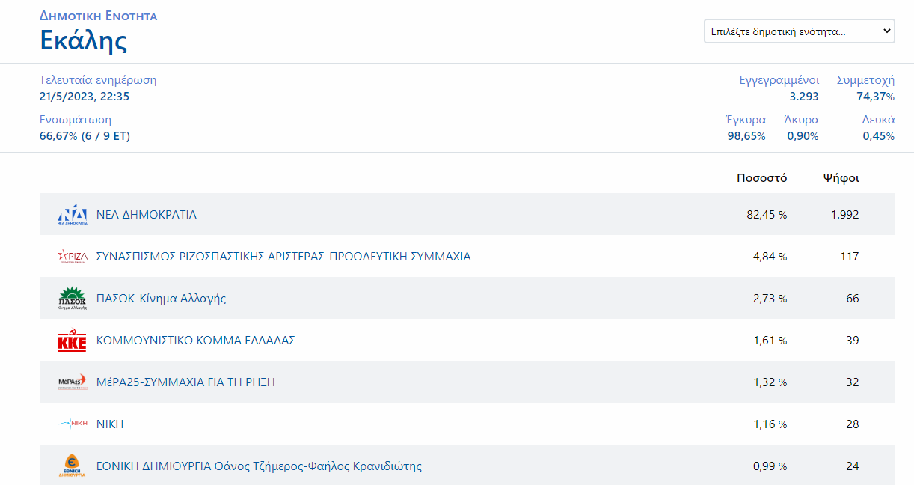
Task: Select the 4,84 % percentage value
Action: (770, 256)
